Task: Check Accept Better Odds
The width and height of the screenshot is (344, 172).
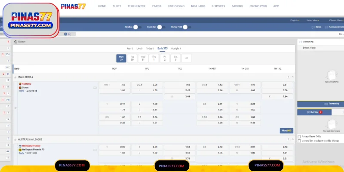Action: 299,137
